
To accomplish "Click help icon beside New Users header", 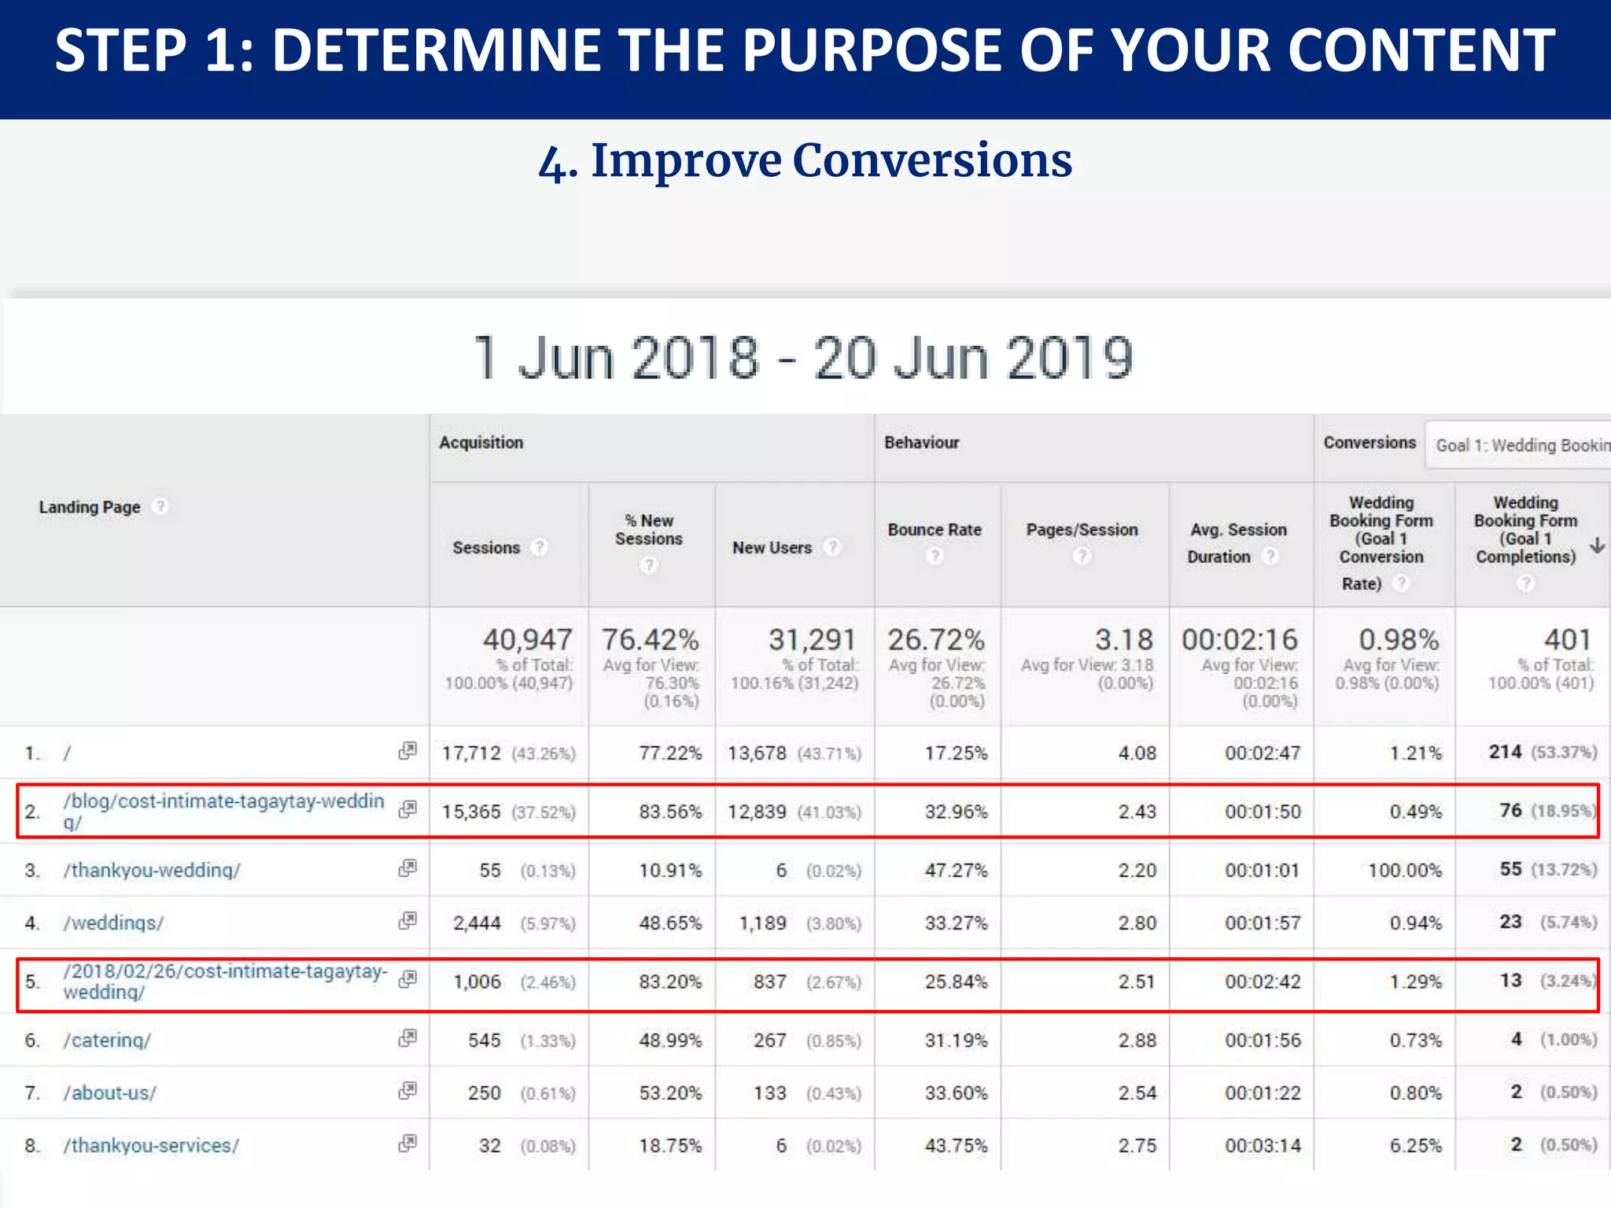I will [x=832, y=547].
